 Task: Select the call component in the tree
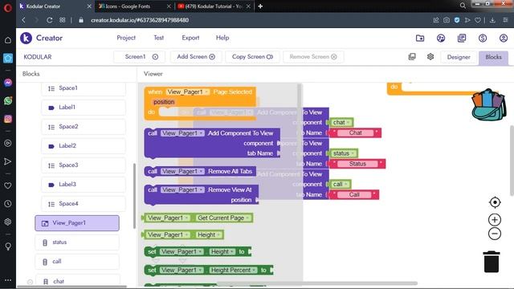77,262
